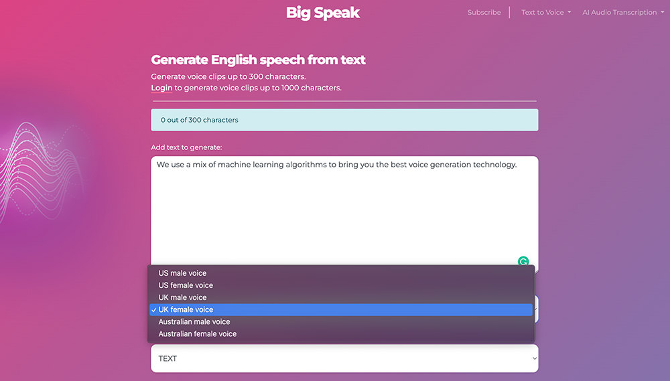Choose Australian female voice option
This screenshot has height=381, width=670.
(x=341, y=334)
